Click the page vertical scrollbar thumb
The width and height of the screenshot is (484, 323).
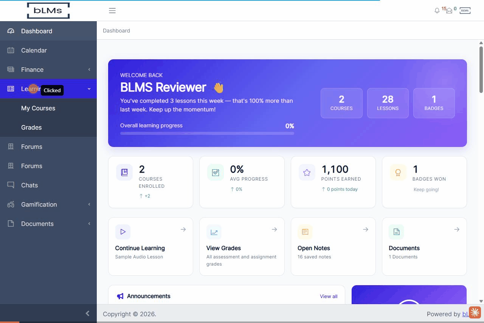481,70
